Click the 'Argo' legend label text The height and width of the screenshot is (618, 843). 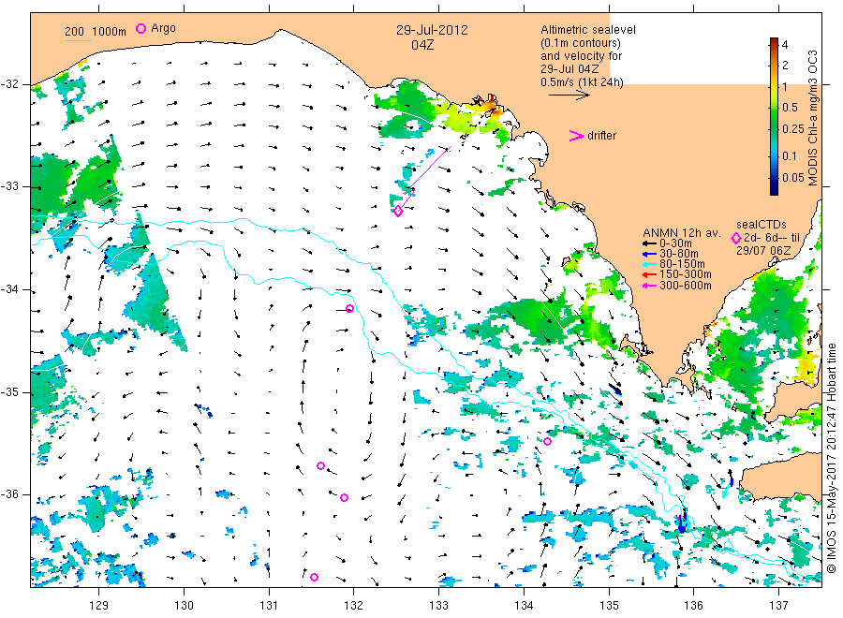[x=163, y=28]
